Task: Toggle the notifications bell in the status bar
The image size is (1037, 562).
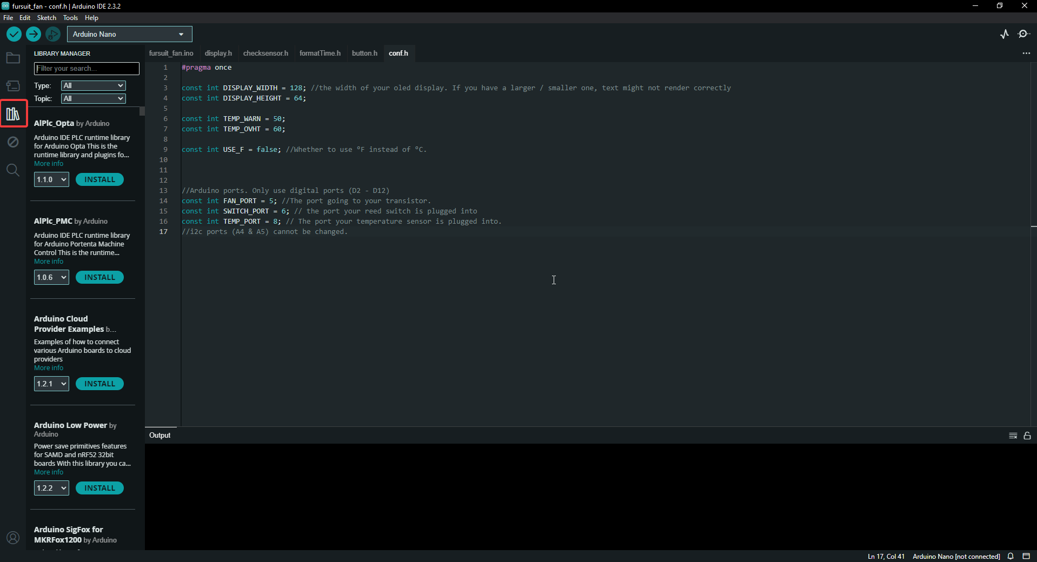Action: [x=1011, y=557]
